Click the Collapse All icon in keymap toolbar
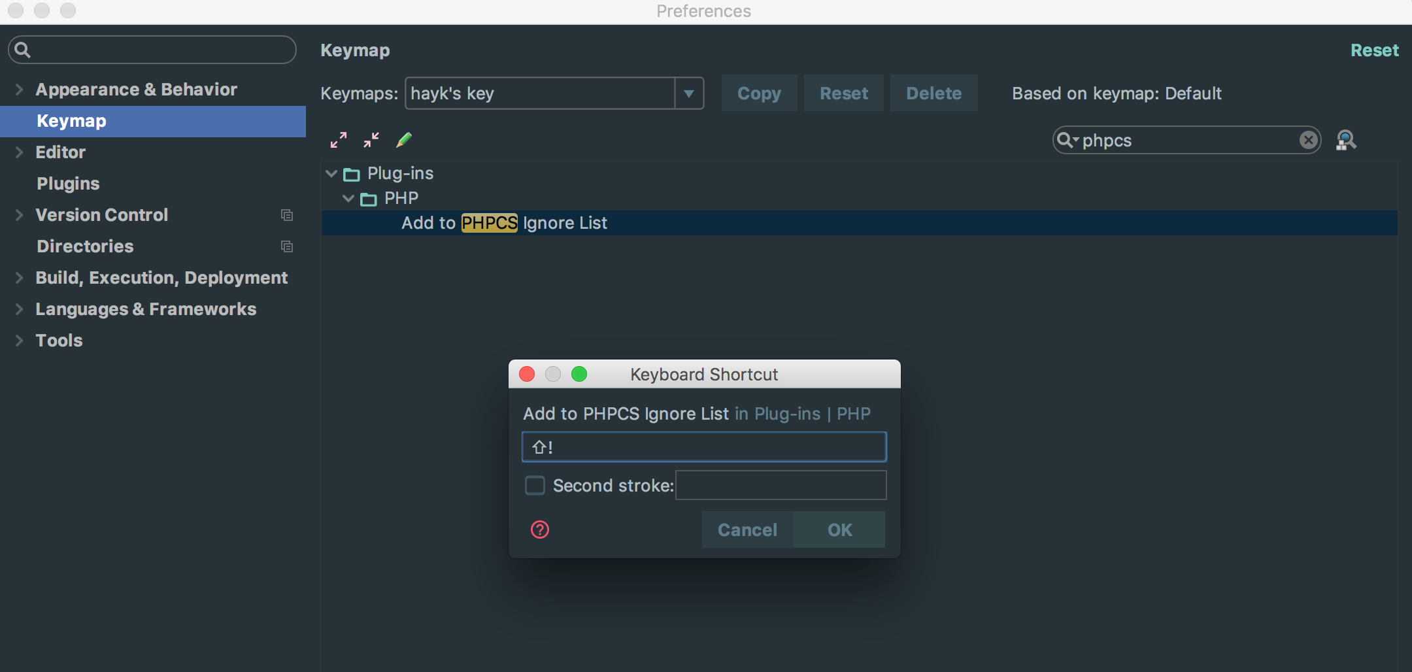The height and width of the screenshot is (672, 1412). [371, 140]
